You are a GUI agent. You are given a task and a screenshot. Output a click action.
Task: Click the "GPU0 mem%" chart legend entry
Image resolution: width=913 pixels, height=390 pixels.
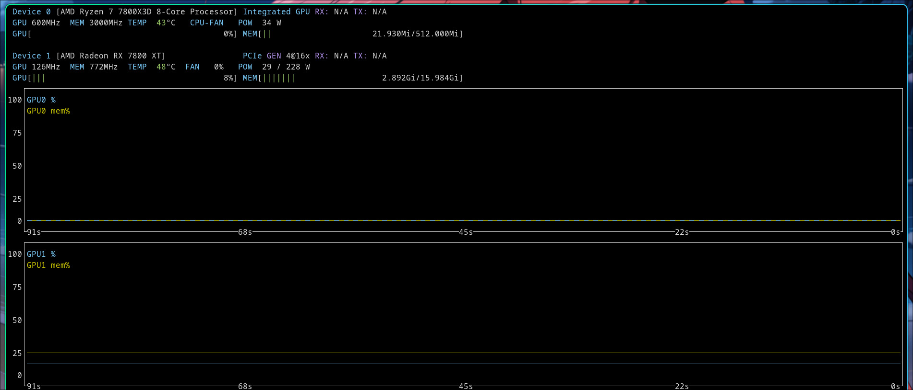(48, 111)
